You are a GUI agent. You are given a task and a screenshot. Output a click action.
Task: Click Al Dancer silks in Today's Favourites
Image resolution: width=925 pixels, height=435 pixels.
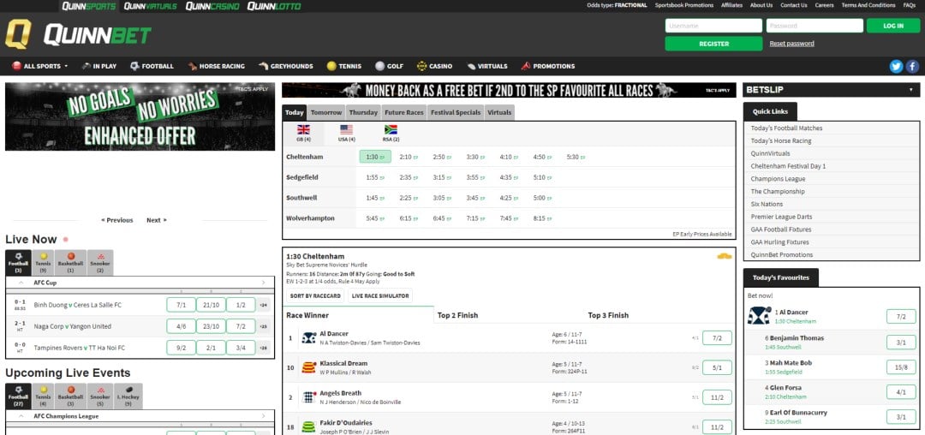pos(759,316)
